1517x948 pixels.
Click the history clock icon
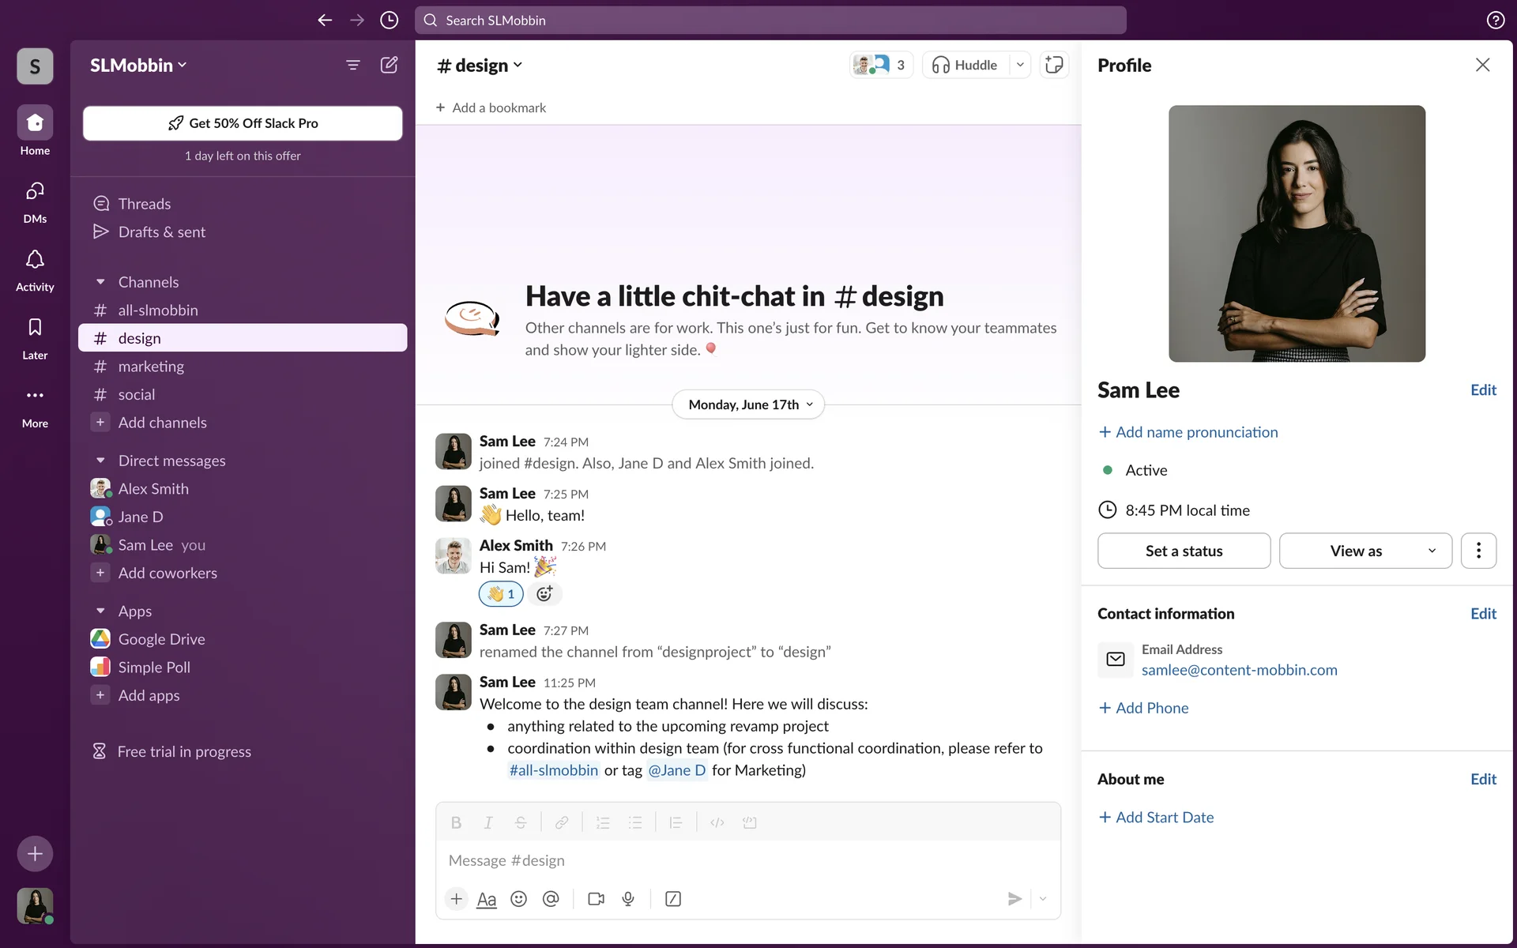pyautogui.click(x=389, y=20)
